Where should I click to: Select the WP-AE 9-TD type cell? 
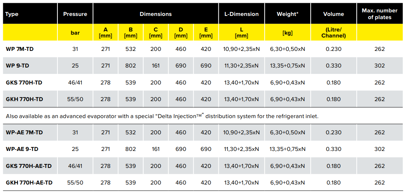22,149
